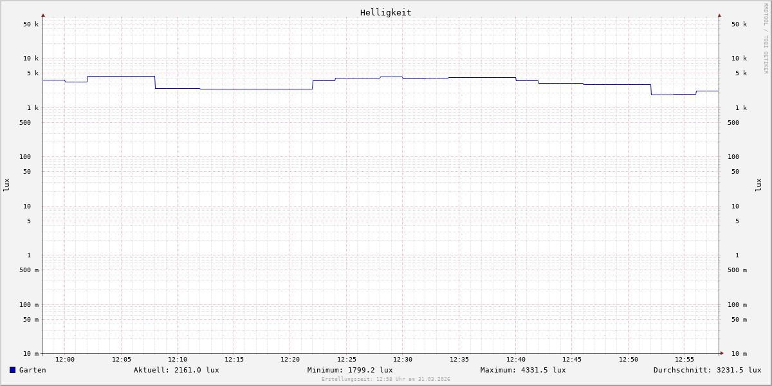Screen dimensions: 772x386
Task: Select the Aktuell 2161.0 lux value
Action: [176, 370]
